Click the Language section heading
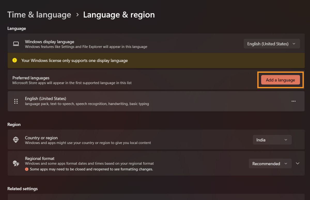 [x=17, y=28]
